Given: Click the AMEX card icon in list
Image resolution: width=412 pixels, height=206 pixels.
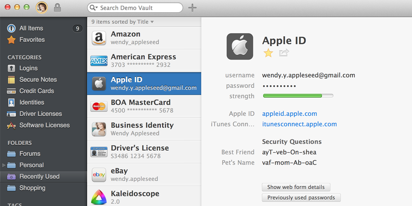Looking at the screenshot, I should [99, 61].
